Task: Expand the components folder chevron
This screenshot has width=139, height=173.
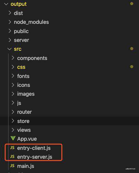Action: click(13, 58)
